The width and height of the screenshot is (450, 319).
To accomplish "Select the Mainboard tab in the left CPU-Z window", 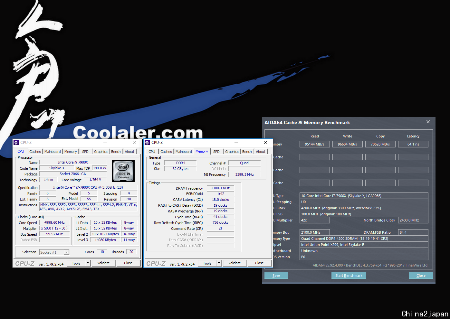I will pyautogui.click(x=53, y=152).
